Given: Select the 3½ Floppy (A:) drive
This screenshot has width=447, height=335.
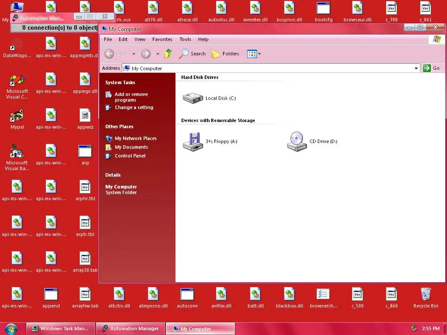Looking at the screenshot, I should pyautogui.click(x=210, y=141).
